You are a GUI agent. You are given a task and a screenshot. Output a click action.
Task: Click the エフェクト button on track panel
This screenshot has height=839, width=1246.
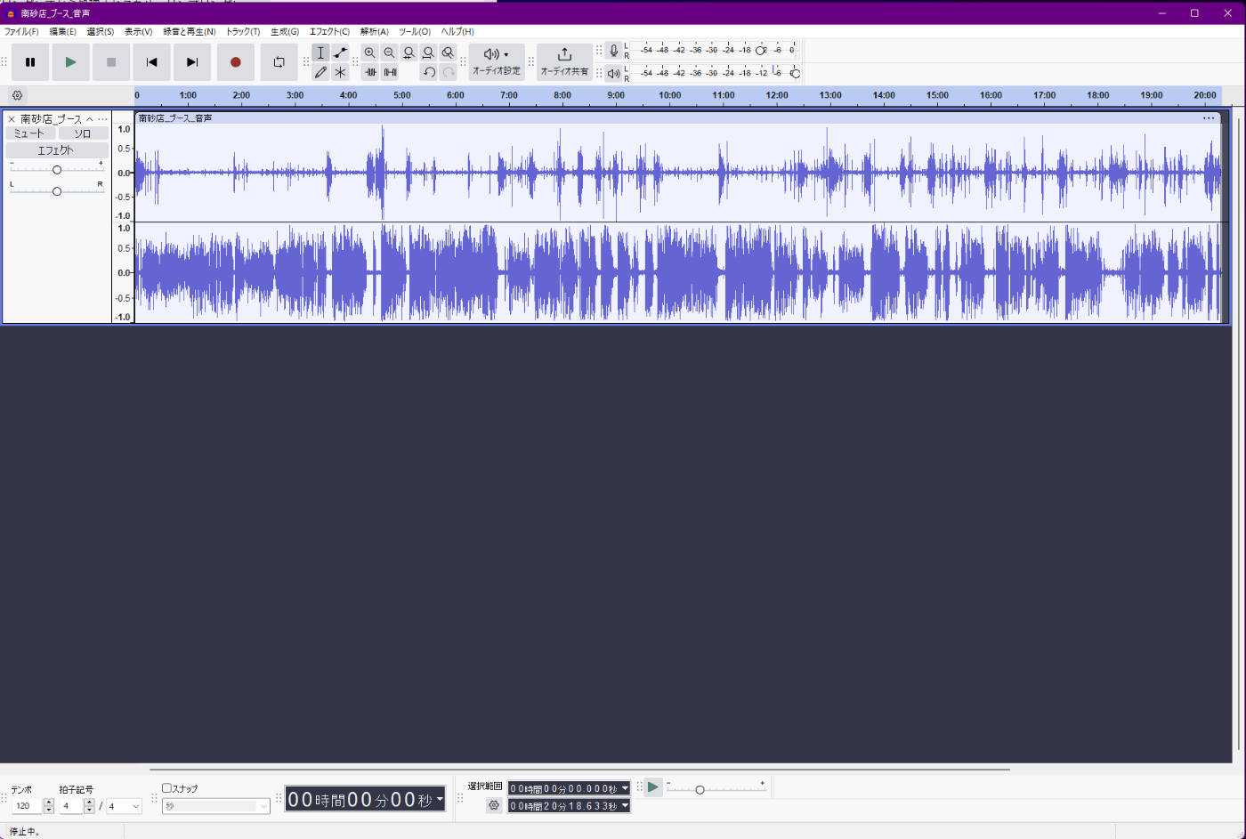coord(57,150)
